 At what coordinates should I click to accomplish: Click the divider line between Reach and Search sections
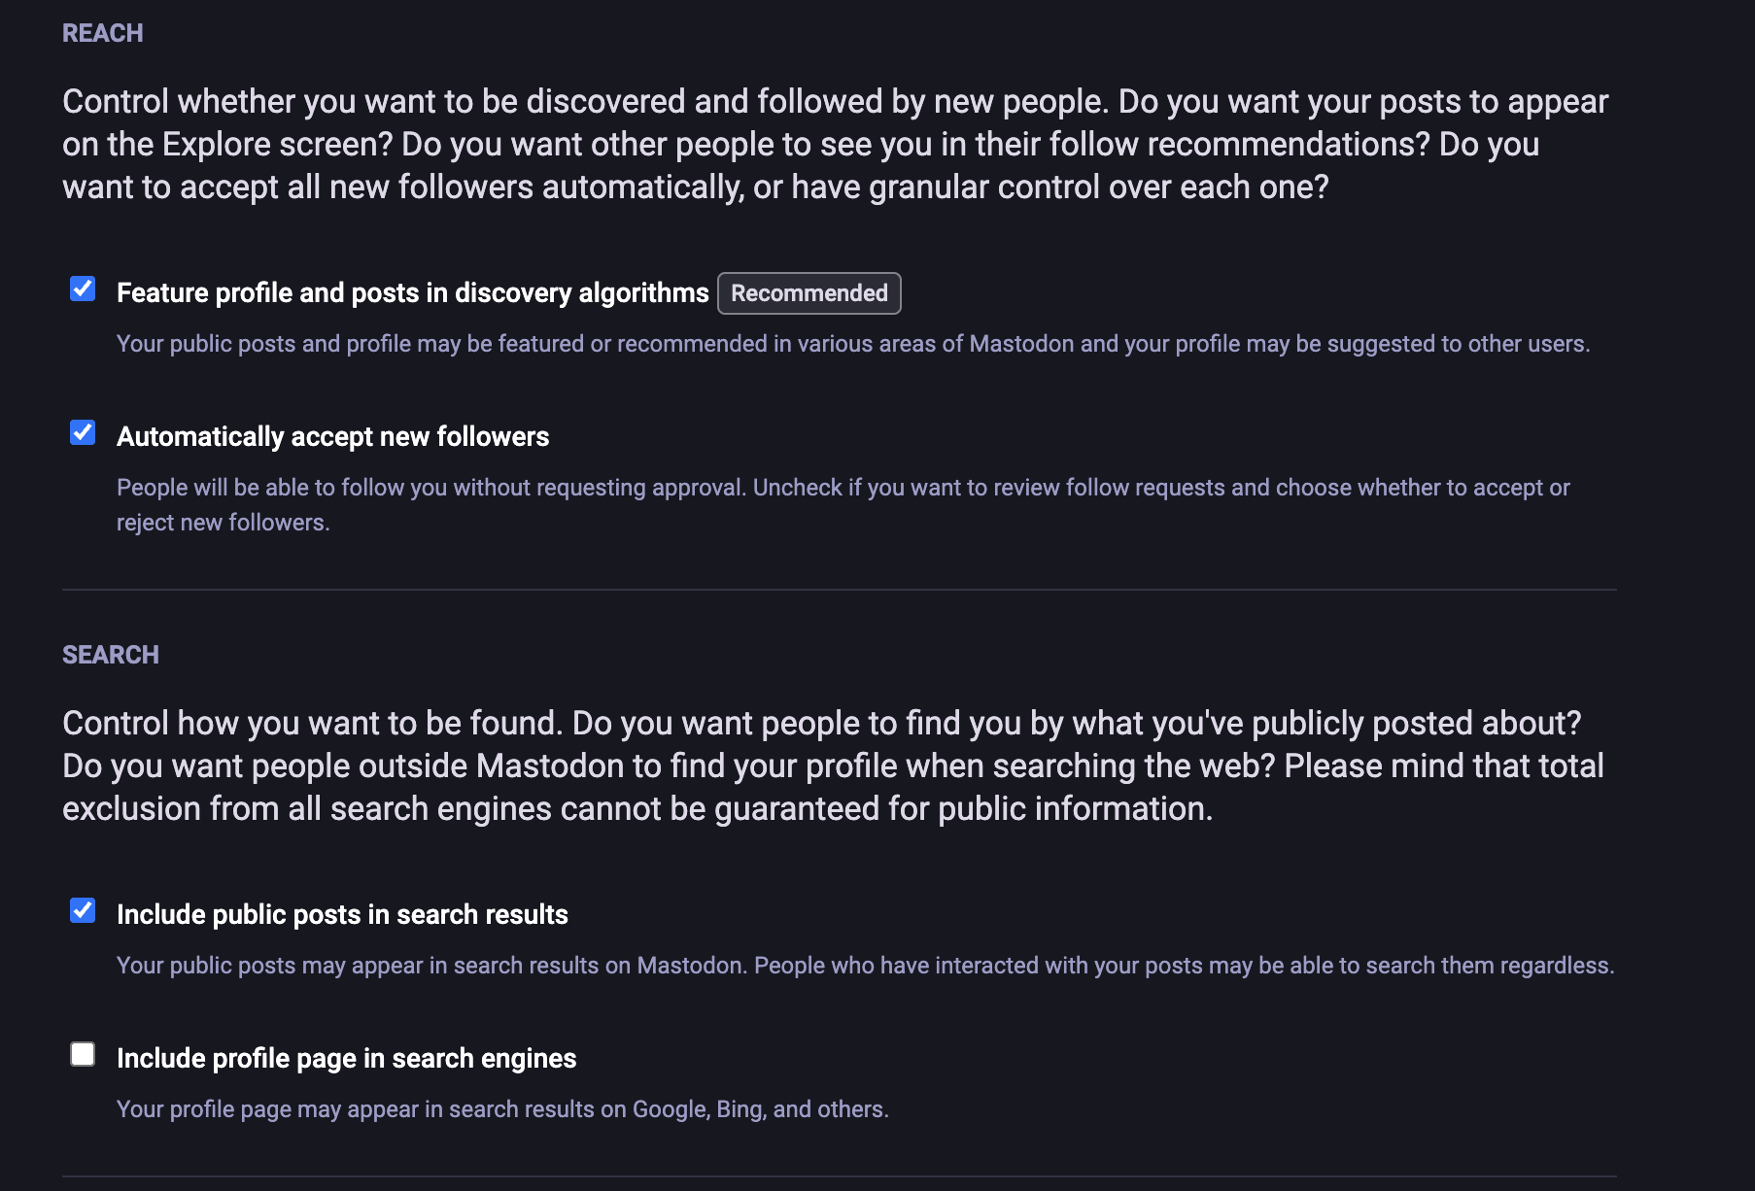[x=840, y=590]
